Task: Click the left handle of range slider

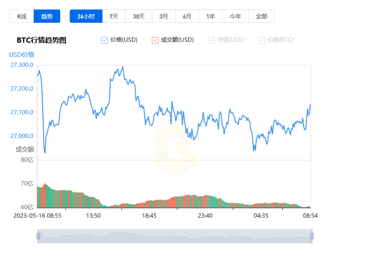Action: point(38,236)
